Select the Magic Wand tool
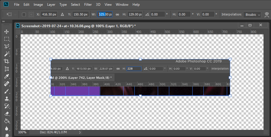Viewport: 271px width, 137px height. pyautogui.click(x=7, y=54)
